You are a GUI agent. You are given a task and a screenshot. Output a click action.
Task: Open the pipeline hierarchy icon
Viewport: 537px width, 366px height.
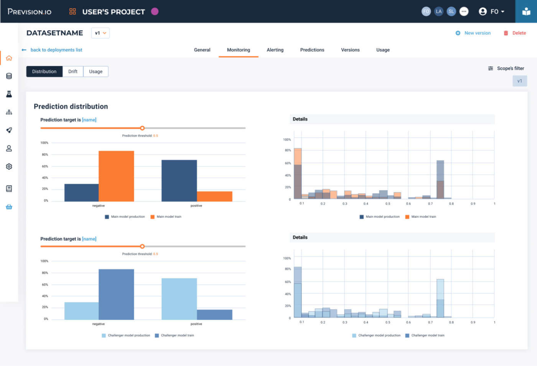tap(9, 112)
